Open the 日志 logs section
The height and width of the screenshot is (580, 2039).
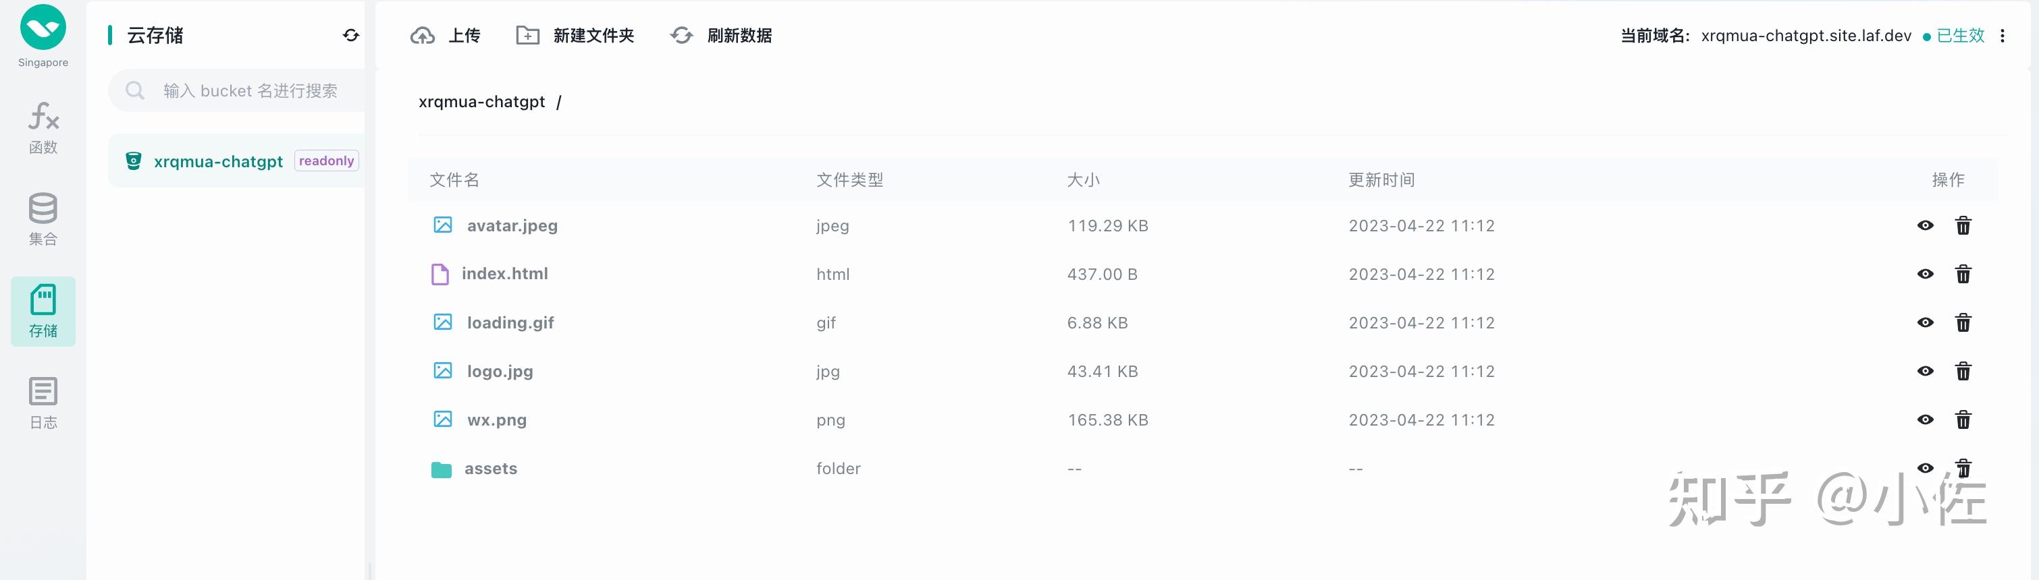[x=43, y=402]
